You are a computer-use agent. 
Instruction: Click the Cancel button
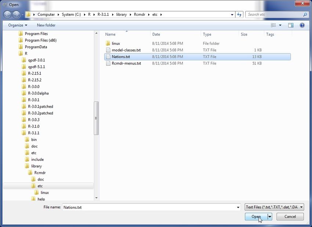point(290,216)
